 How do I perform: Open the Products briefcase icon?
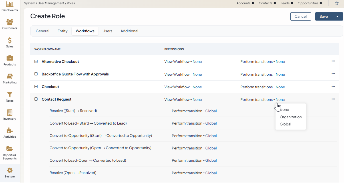[10, 59]
